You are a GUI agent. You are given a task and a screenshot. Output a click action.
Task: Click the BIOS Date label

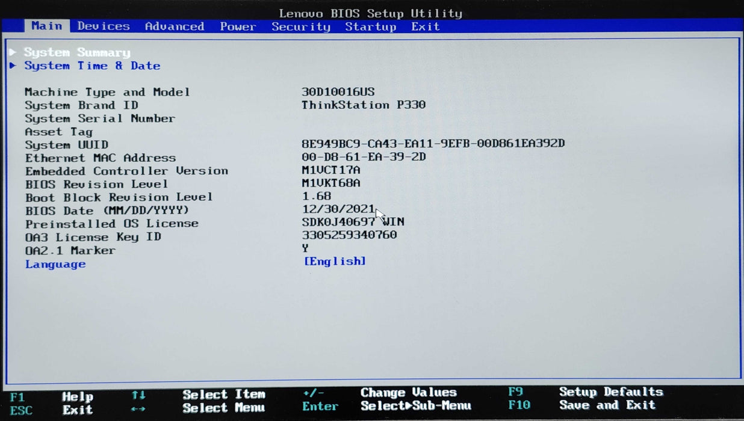tap(107, 210)
